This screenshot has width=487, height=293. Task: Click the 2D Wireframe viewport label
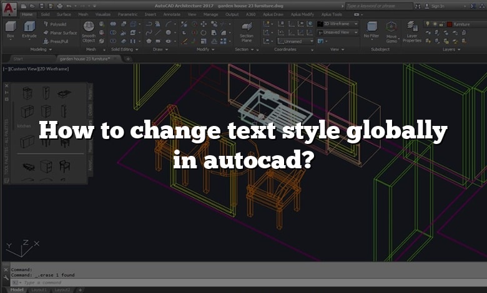[53, 69]
